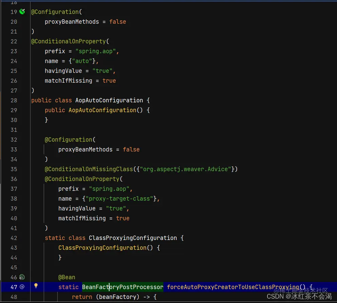Click the bean navigation icon on line 46
The image size is (337, 303).
[x=22, y=277]
